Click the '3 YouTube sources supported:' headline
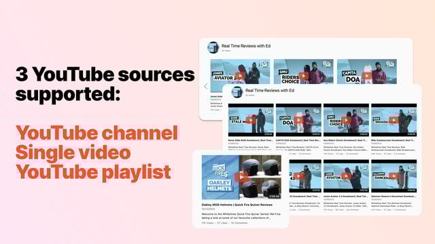Screen dimensions: 435x244 [x=105, y=84]
